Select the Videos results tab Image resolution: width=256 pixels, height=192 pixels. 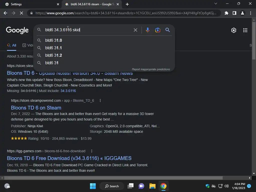(28, 45)
